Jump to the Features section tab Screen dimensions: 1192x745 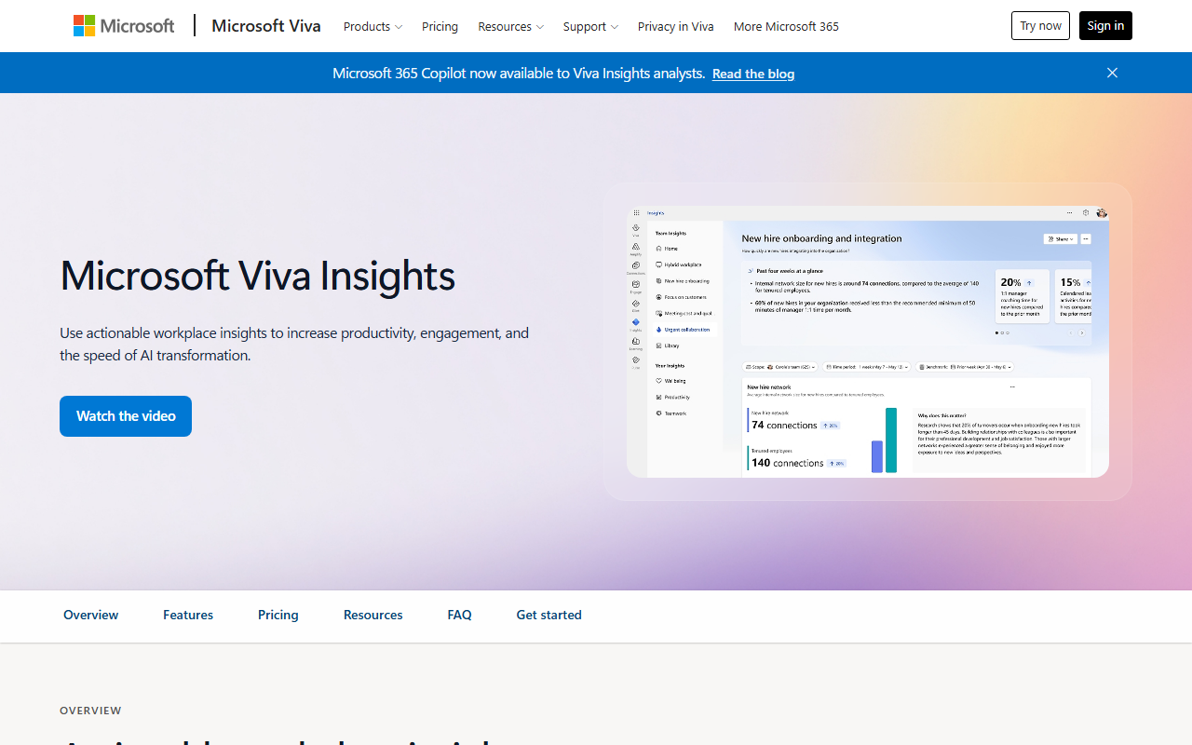pos(188,615)
